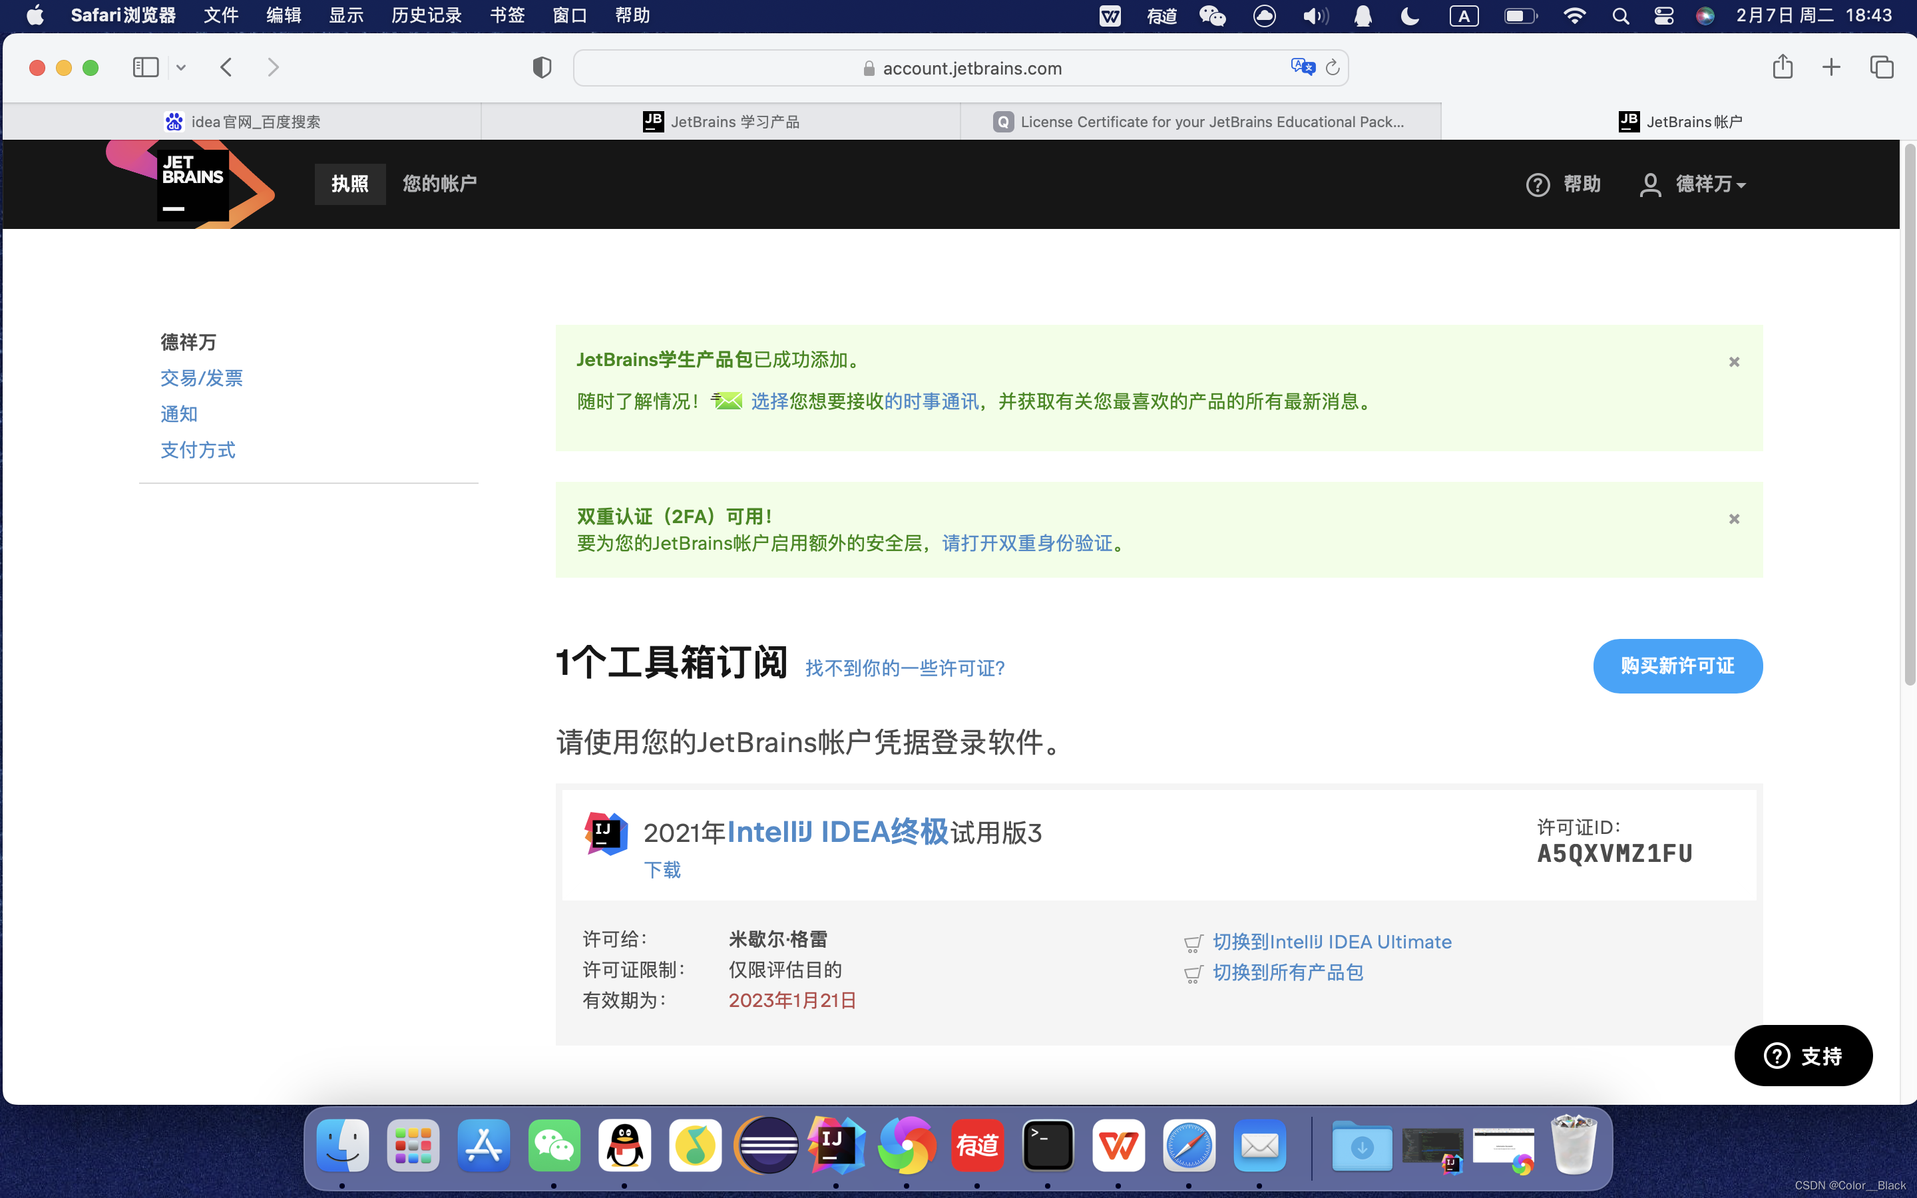
Task: Switch to the License Certificate tab
Action: coord(1200,121)
